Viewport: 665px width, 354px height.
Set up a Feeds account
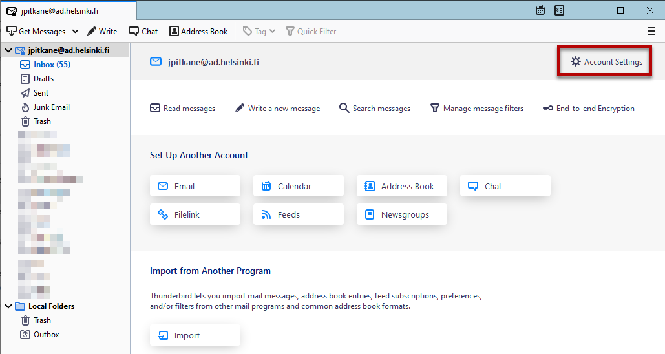[x=299, y=214]
